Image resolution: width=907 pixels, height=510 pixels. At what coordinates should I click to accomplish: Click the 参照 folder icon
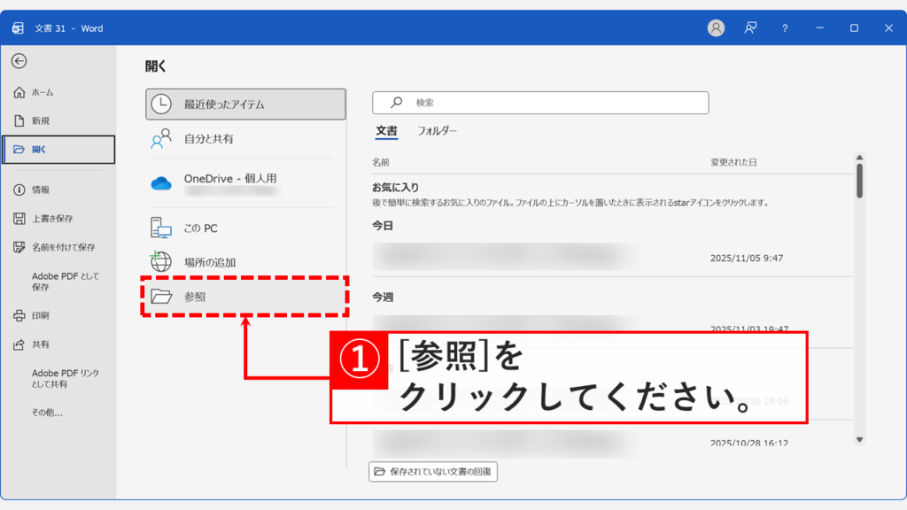[161, 296]
